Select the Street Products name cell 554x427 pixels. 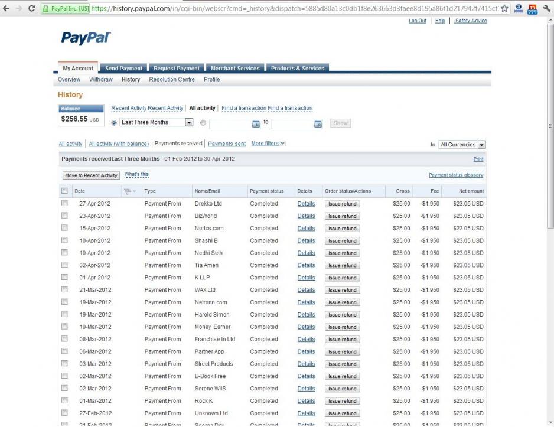tap(214, 364)
